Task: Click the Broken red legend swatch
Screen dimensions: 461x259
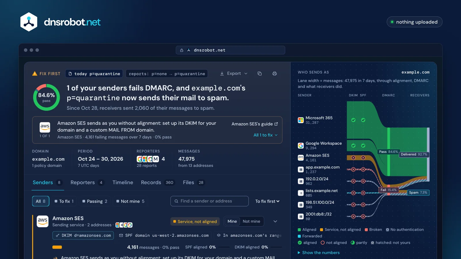Action: click(366, 230)
